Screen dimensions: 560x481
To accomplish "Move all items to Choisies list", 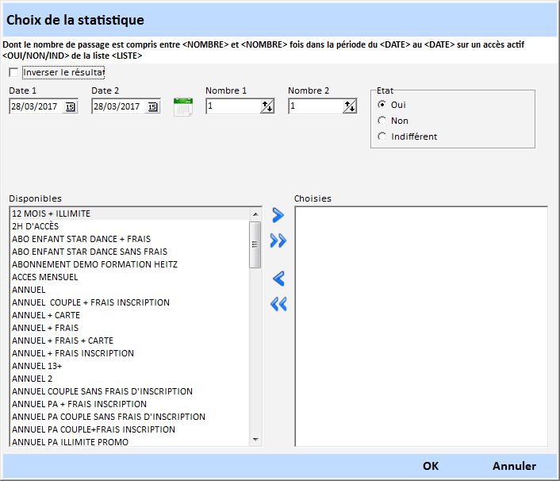I will (x=278, y=241).
